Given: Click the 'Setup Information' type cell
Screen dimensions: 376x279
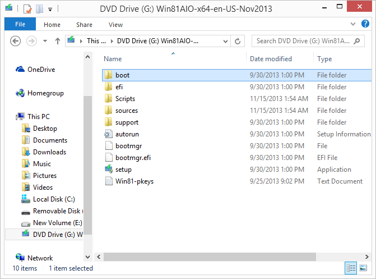Looking at the screenshot, I should [x=344, y=134].
